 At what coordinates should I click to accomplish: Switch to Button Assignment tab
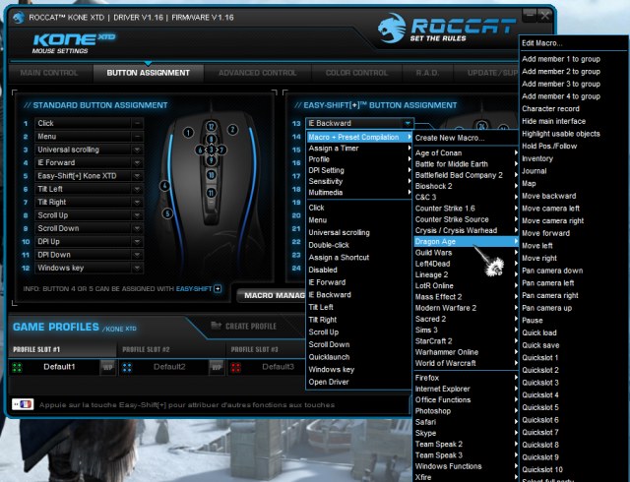[x=149, y=73]
